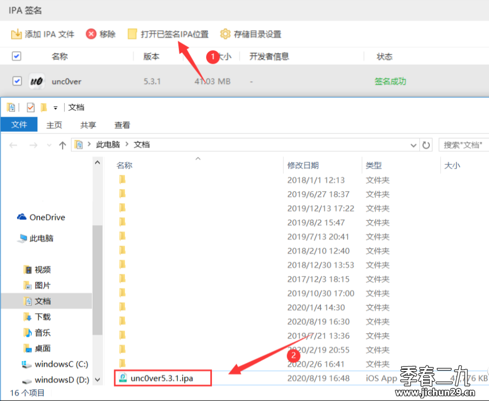Image resolution: width=489 pixels, height=401 pixels.
Task: Open the 文件 ribbon tab
Action: 19,125
